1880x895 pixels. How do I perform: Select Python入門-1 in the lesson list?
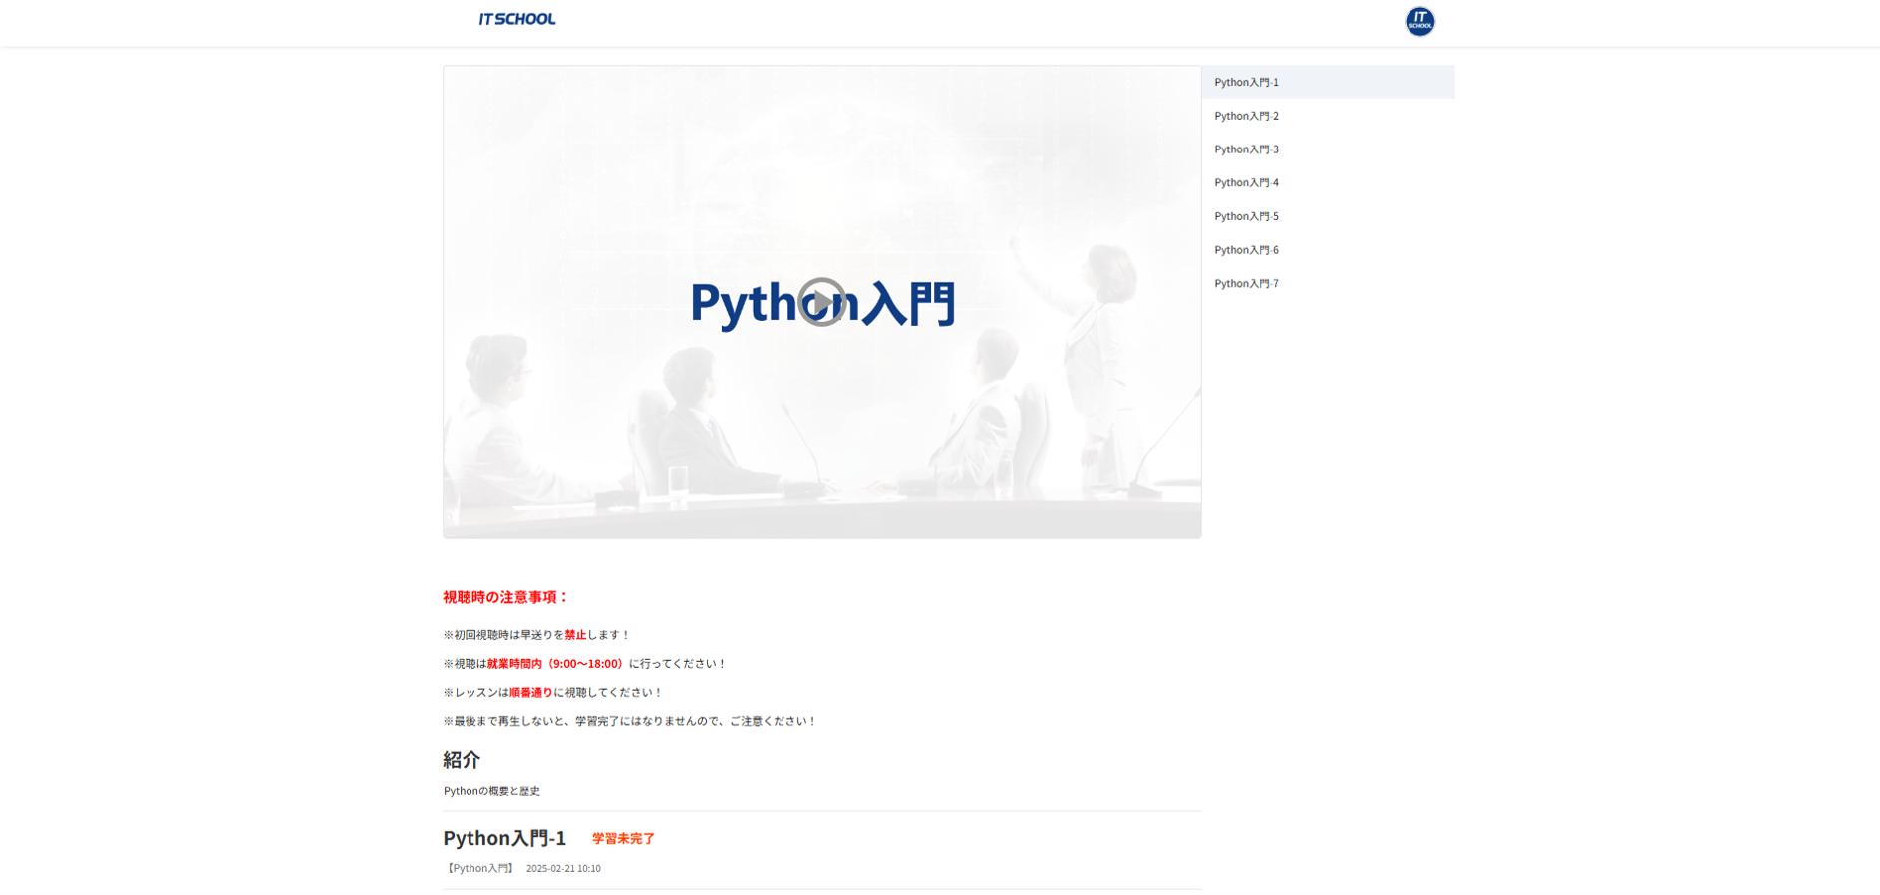click(1246, 82)
